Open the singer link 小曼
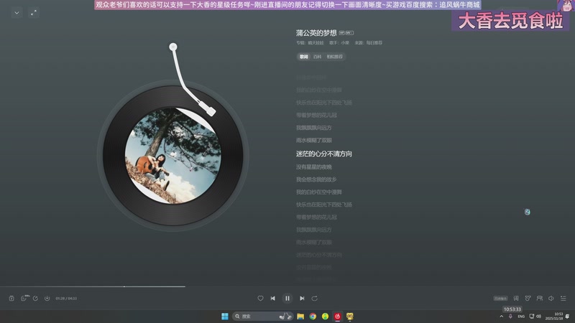This screenshot has width=575, height=323. pyautogui.click(x=345, y=43)
